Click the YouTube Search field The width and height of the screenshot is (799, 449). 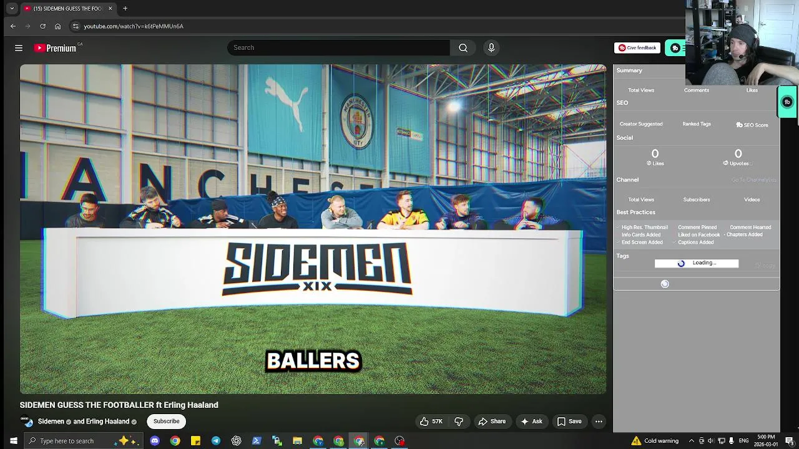(338, 48)
